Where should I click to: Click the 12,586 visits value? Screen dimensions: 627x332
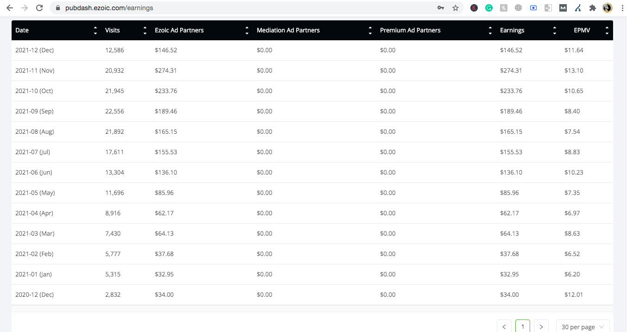[114, 50]
